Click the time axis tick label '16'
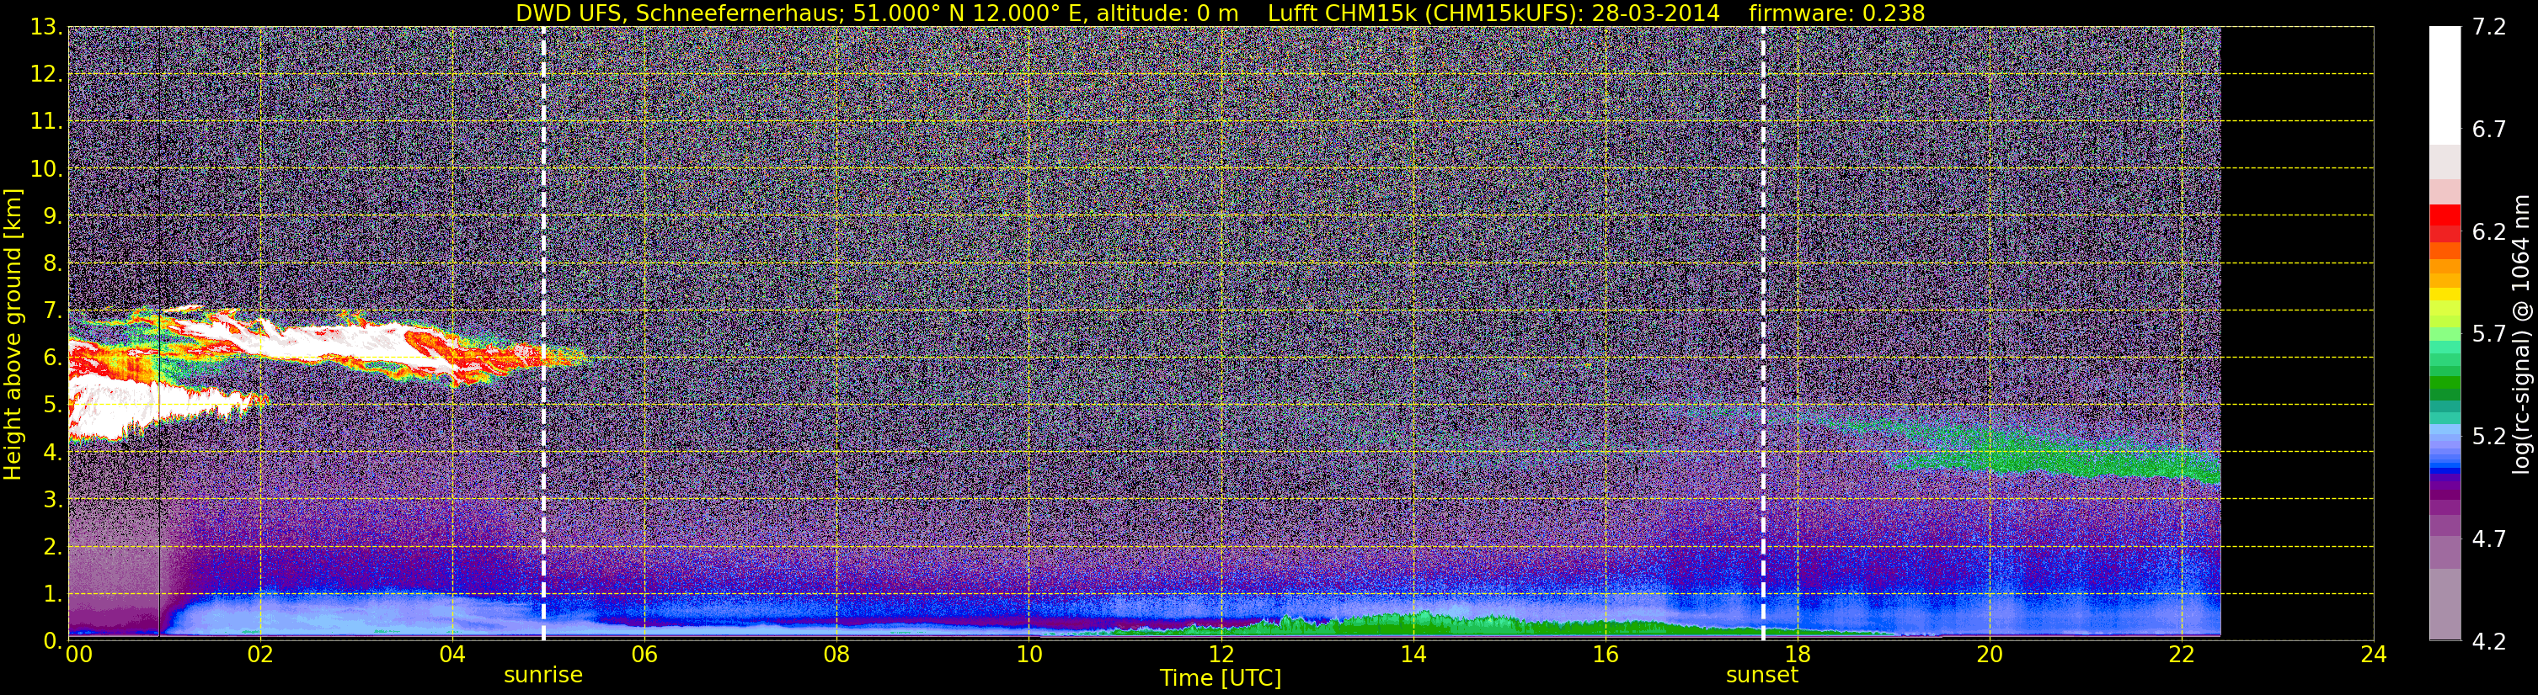This screenshot has height=695, width=2538. click(x=1605, y=655)
